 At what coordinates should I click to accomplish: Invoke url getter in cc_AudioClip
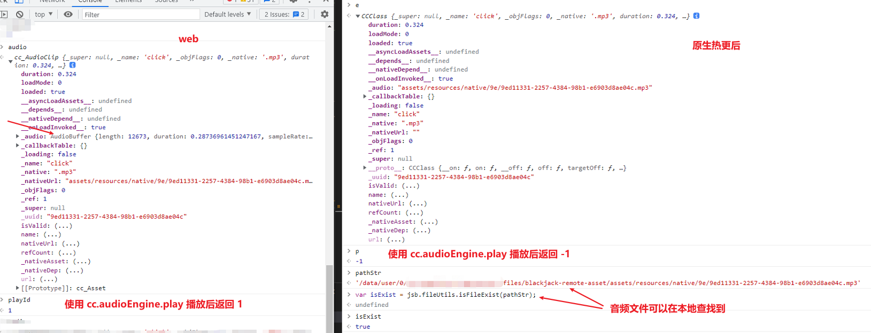click(49, 279)
